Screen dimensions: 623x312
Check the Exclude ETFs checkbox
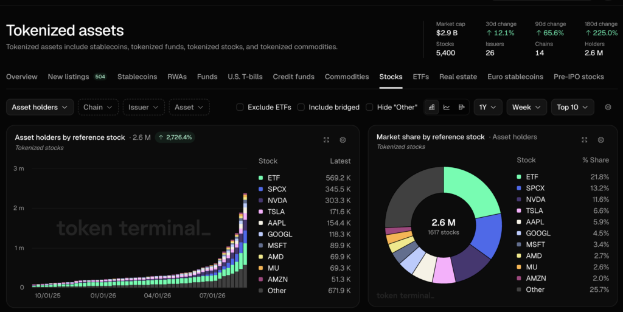240,107
